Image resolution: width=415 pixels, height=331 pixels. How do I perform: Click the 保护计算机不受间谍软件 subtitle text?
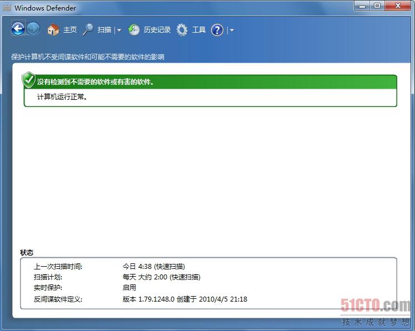(x=88, y=57)
